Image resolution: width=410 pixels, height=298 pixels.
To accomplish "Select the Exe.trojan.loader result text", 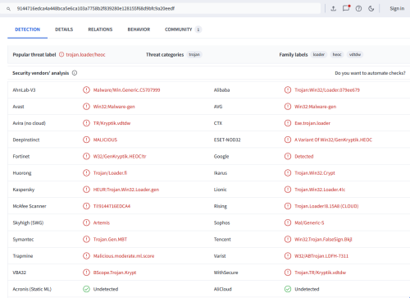I will click(x=312, y=123).
